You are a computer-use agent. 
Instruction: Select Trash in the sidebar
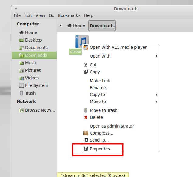(34, 93)
